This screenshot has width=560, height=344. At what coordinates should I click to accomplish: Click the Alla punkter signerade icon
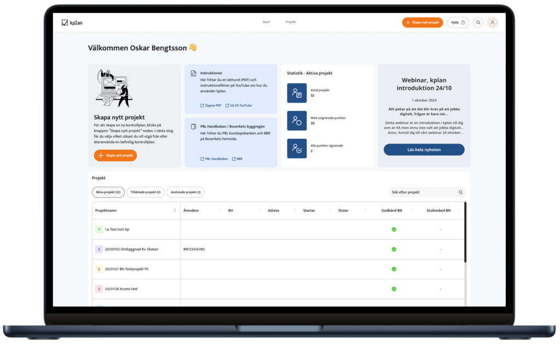(297, 148)
